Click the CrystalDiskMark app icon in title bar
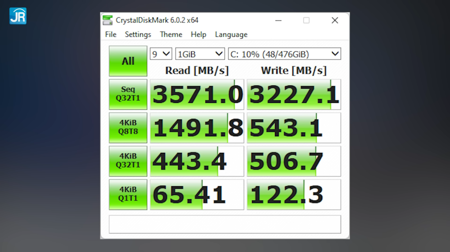The height and width of the screenshot is (252, 450). click(108, 20)
